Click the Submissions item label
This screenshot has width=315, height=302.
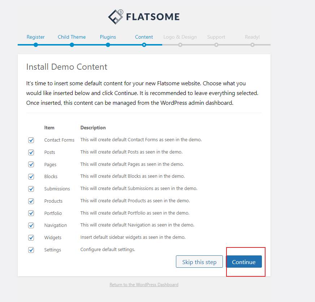57,189
